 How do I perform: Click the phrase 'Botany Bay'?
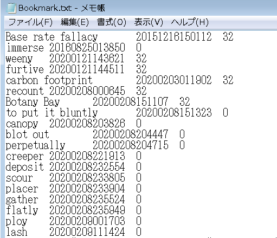click(33, 102)
